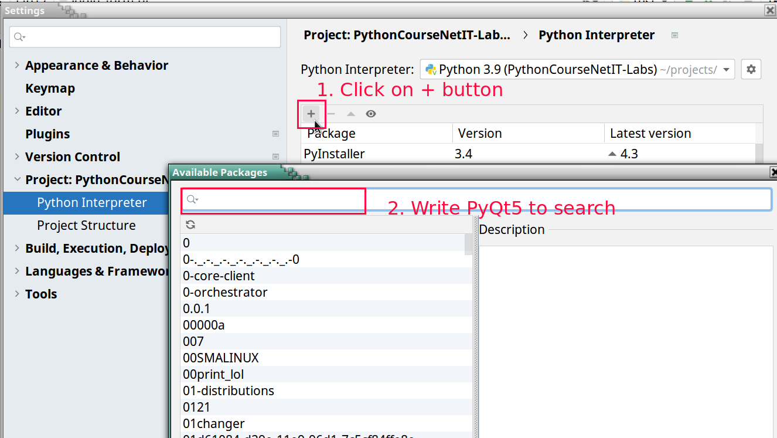Viewport: 777px width, 438px height.
Task: Click the Available Packages search magnifier icon
Action: pyautogui.click(x=192, y=200)
